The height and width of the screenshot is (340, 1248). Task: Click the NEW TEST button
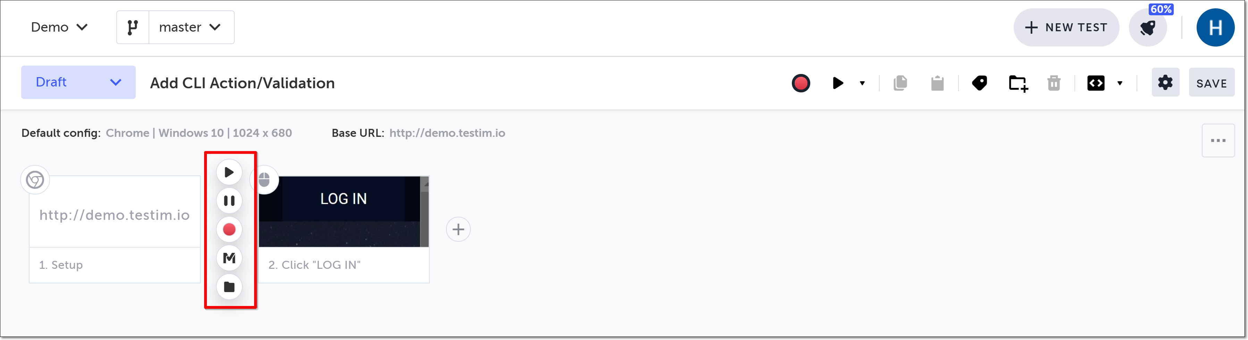(1066, 27)
